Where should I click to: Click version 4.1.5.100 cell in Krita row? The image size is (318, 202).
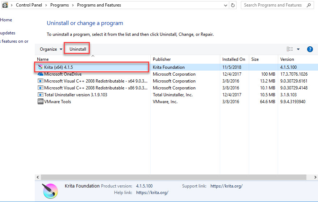288,67
